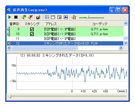Click the speaker icon with green plus

coord(24,17)
